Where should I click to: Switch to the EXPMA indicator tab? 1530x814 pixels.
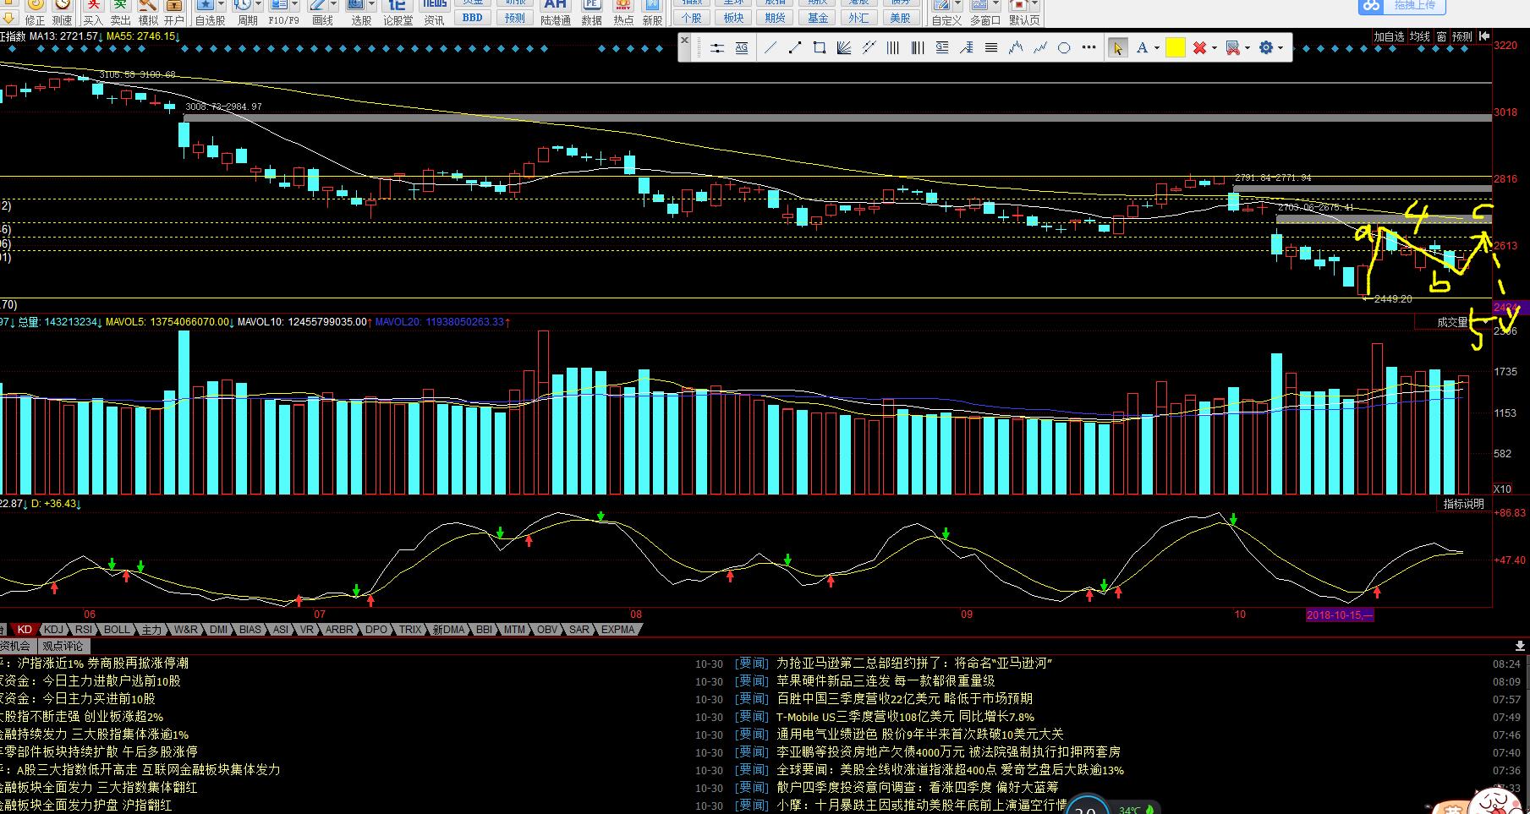click(618, 629)
